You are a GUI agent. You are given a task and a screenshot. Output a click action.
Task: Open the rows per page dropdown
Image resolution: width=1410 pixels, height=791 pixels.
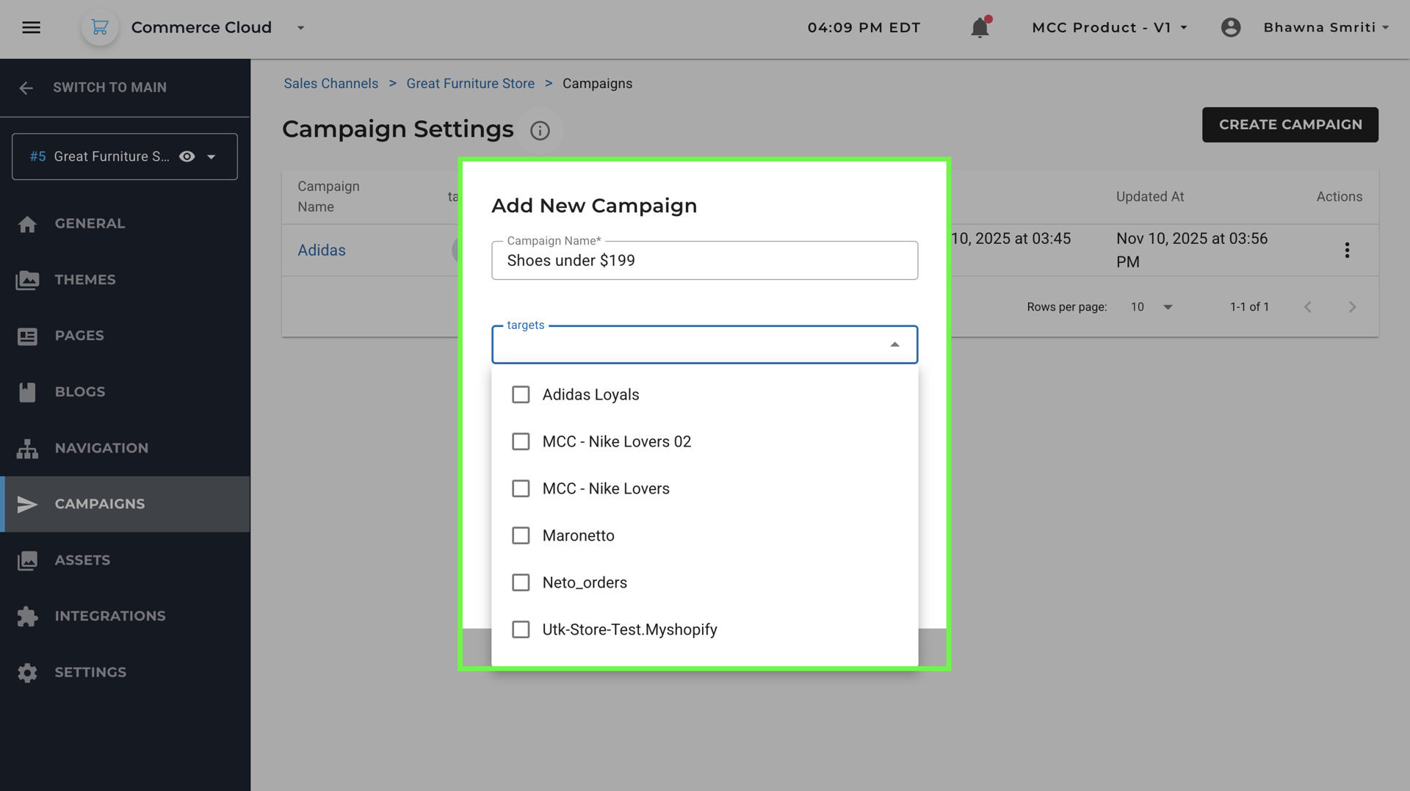[x=1151, y=307]
